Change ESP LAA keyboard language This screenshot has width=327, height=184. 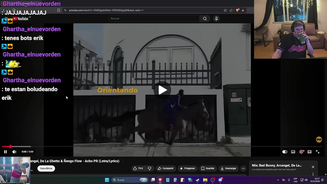tap(295, 180)
